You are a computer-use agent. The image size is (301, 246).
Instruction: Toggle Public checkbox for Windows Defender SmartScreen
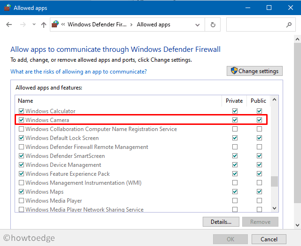coord(259,156)
